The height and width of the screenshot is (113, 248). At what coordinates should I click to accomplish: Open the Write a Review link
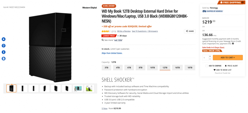124,31
